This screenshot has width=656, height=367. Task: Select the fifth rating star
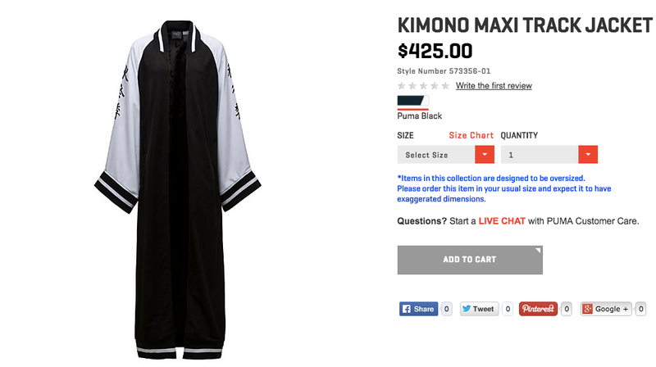(445, 86)
